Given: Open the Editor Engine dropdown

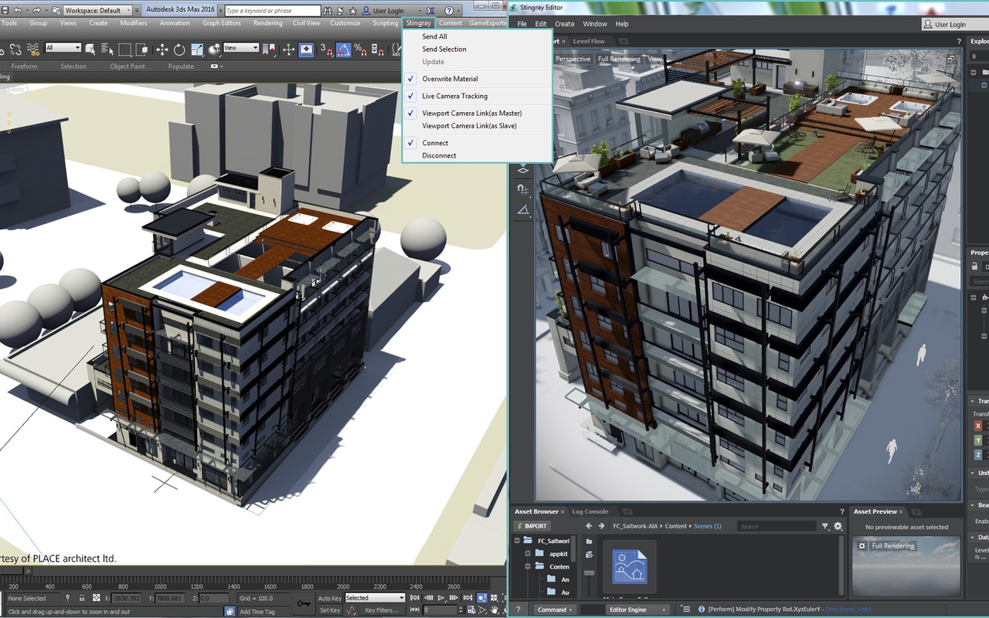Looking at the screenshot, I should click(637, 610).
